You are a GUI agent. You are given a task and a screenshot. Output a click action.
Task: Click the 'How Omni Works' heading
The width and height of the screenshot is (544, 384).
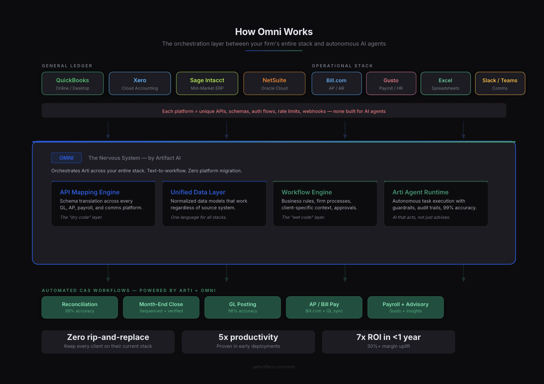coord(274,32)
